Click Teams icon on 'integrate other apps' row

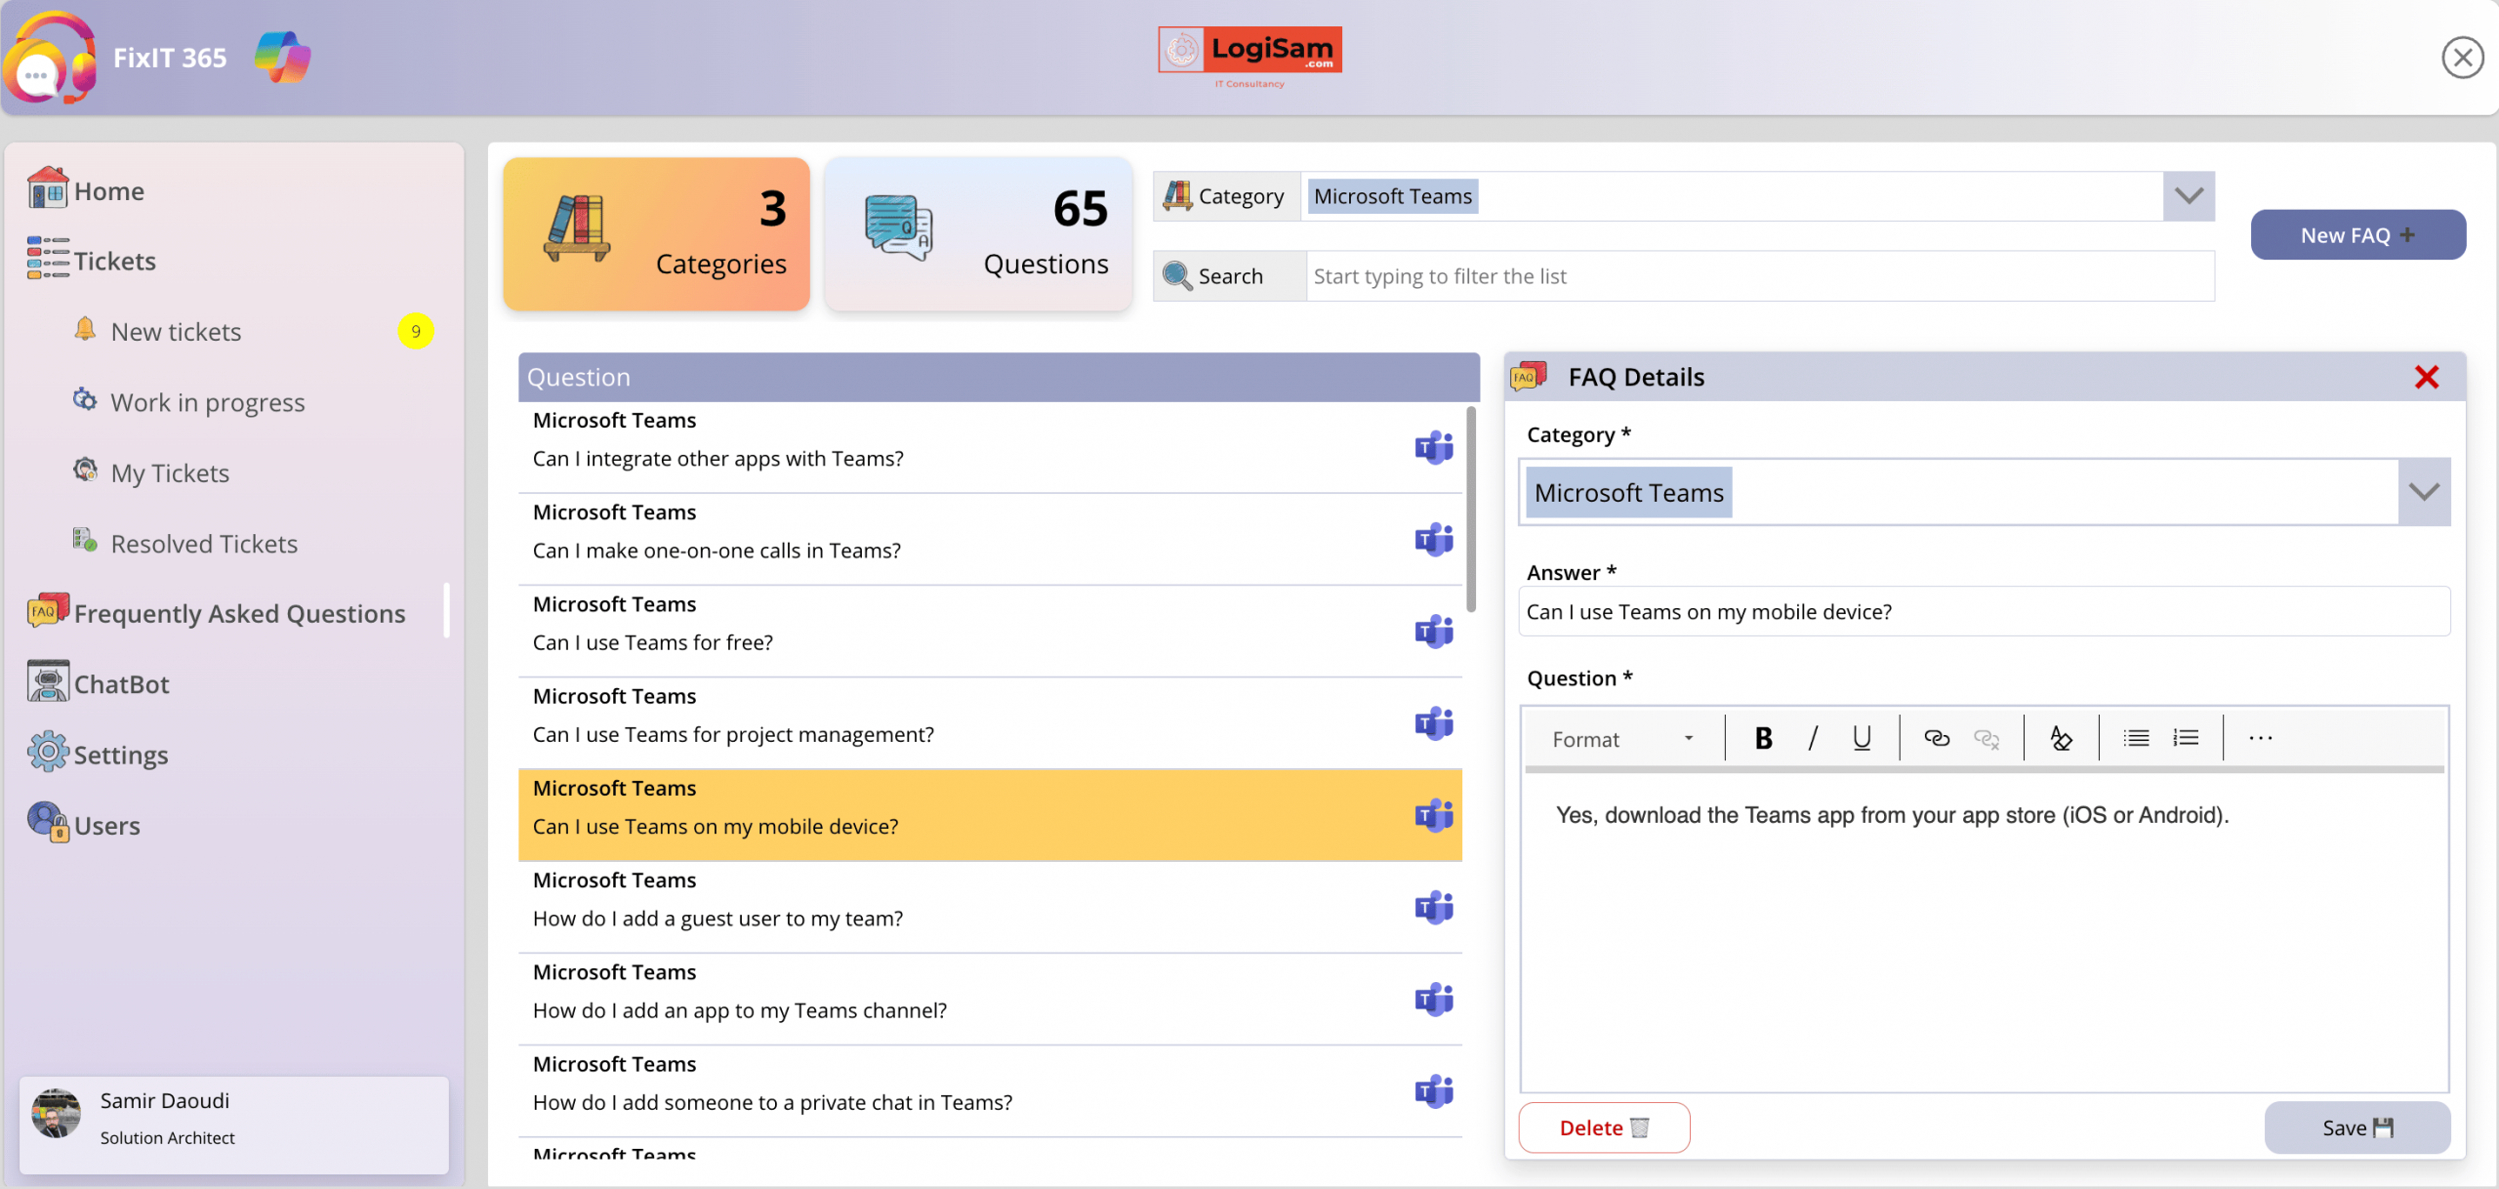click(1434, 447)
